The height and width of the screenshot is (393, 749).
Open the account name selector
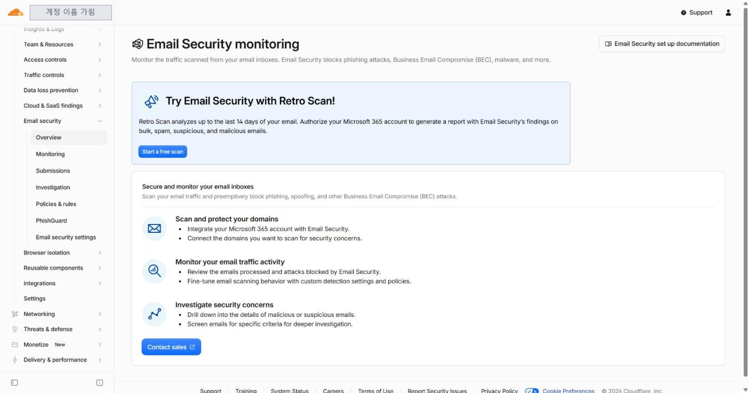71,12
